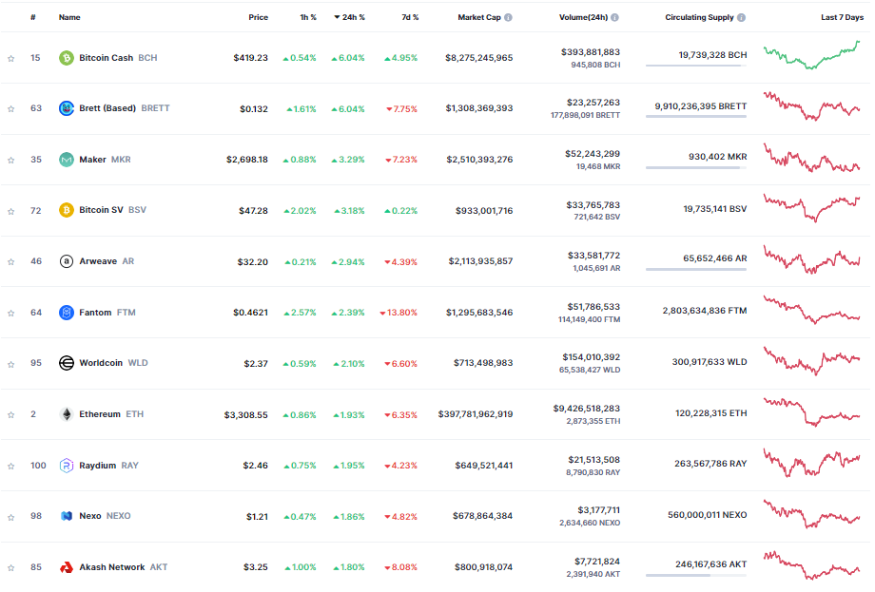Click the Akash Network coin logo
Screen dimensions: 875x592
pyautogui.click(x=67, y=567)
